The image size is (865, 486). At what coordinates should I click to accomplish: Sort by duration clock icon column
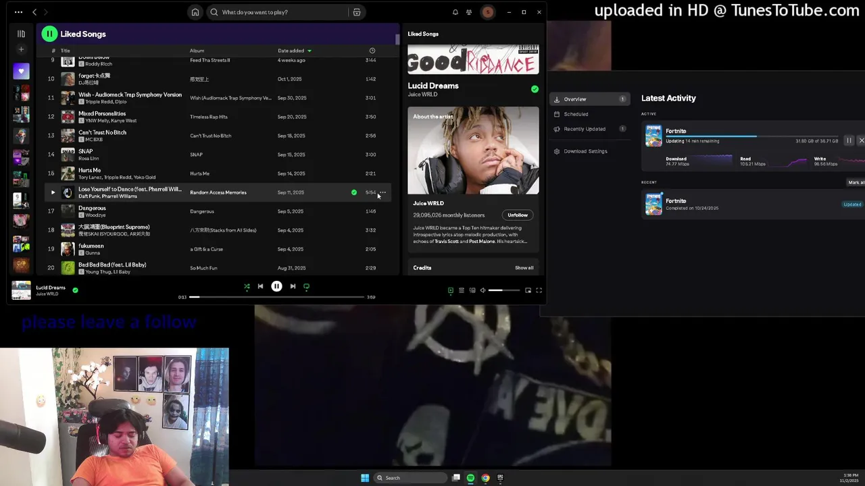point(372,51)
